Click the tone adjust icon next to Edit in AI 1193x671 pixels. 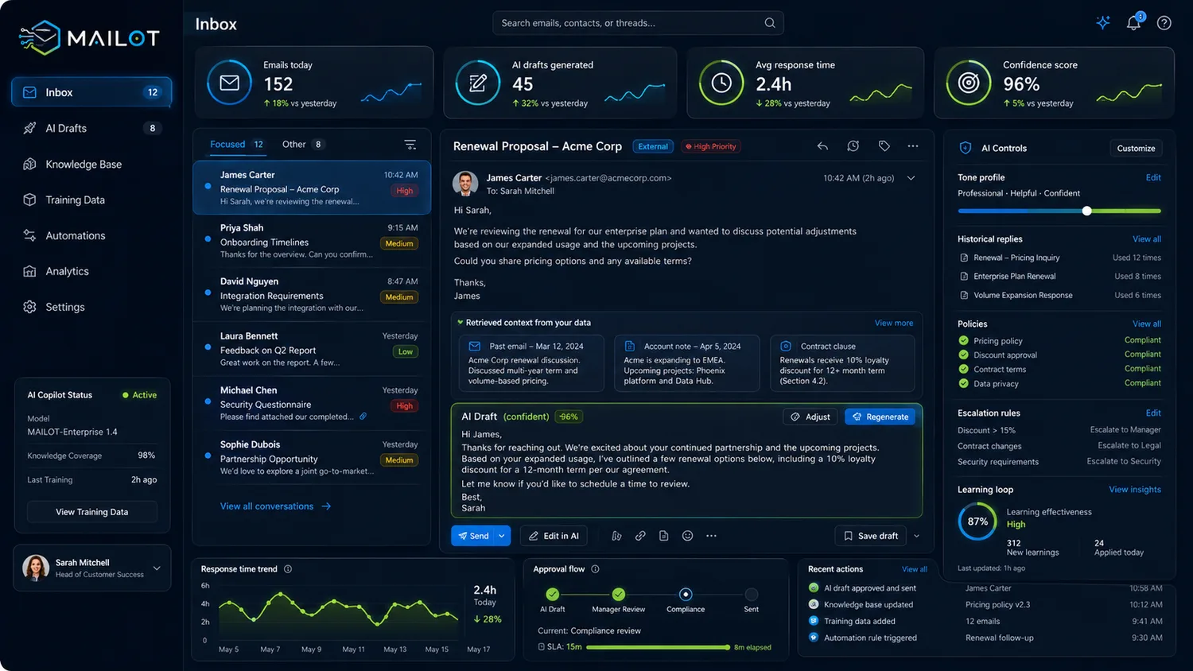click(616, 536)
